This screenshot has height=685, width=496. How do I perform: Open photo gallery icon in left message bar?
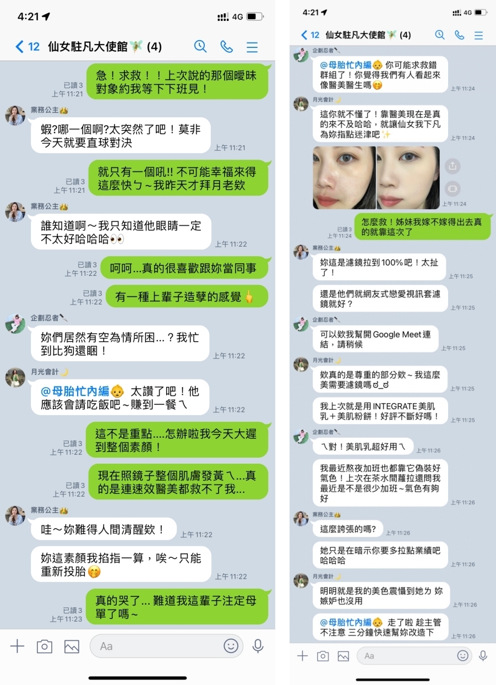tap(72, 646)
